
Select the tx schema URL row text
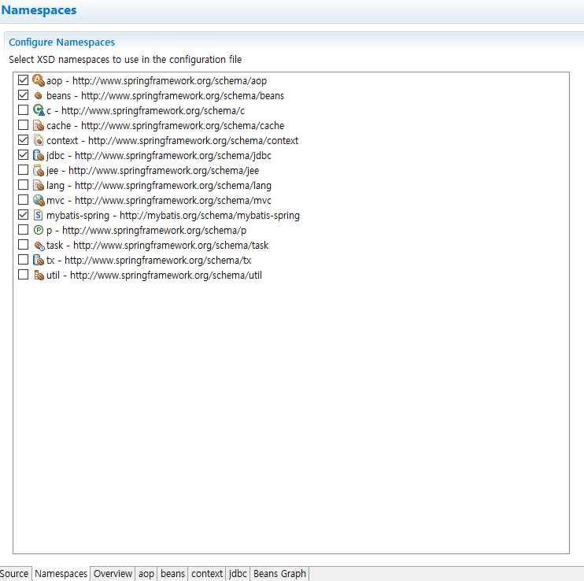149,261
